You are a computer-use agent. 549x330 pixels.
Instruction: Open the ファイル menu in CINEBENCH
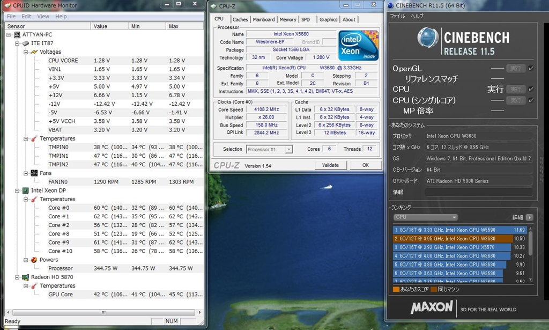pos(397,16)
